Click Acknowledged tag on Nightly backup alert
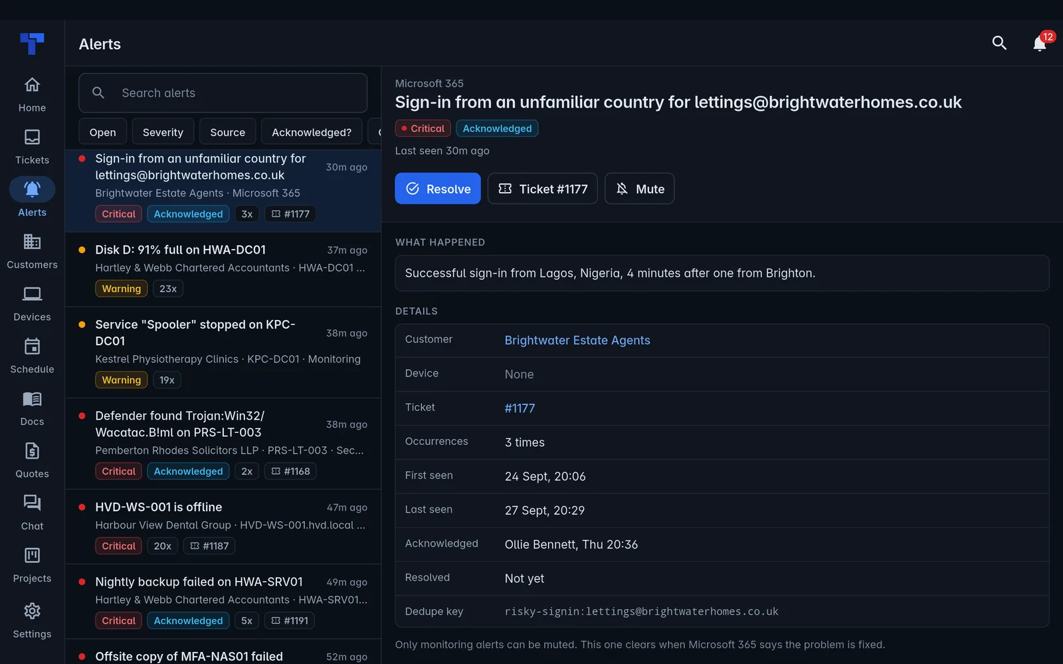Viewport: 1063px width, 664px height. tap(189, 621)
